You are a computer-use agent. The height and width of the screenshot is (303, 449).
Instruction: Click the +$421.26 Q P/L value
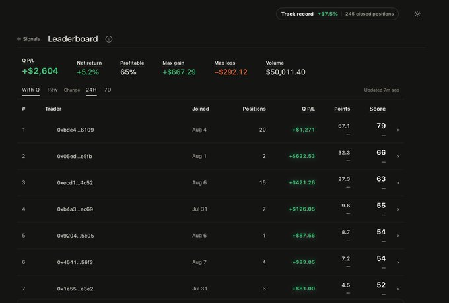[302, 182]
